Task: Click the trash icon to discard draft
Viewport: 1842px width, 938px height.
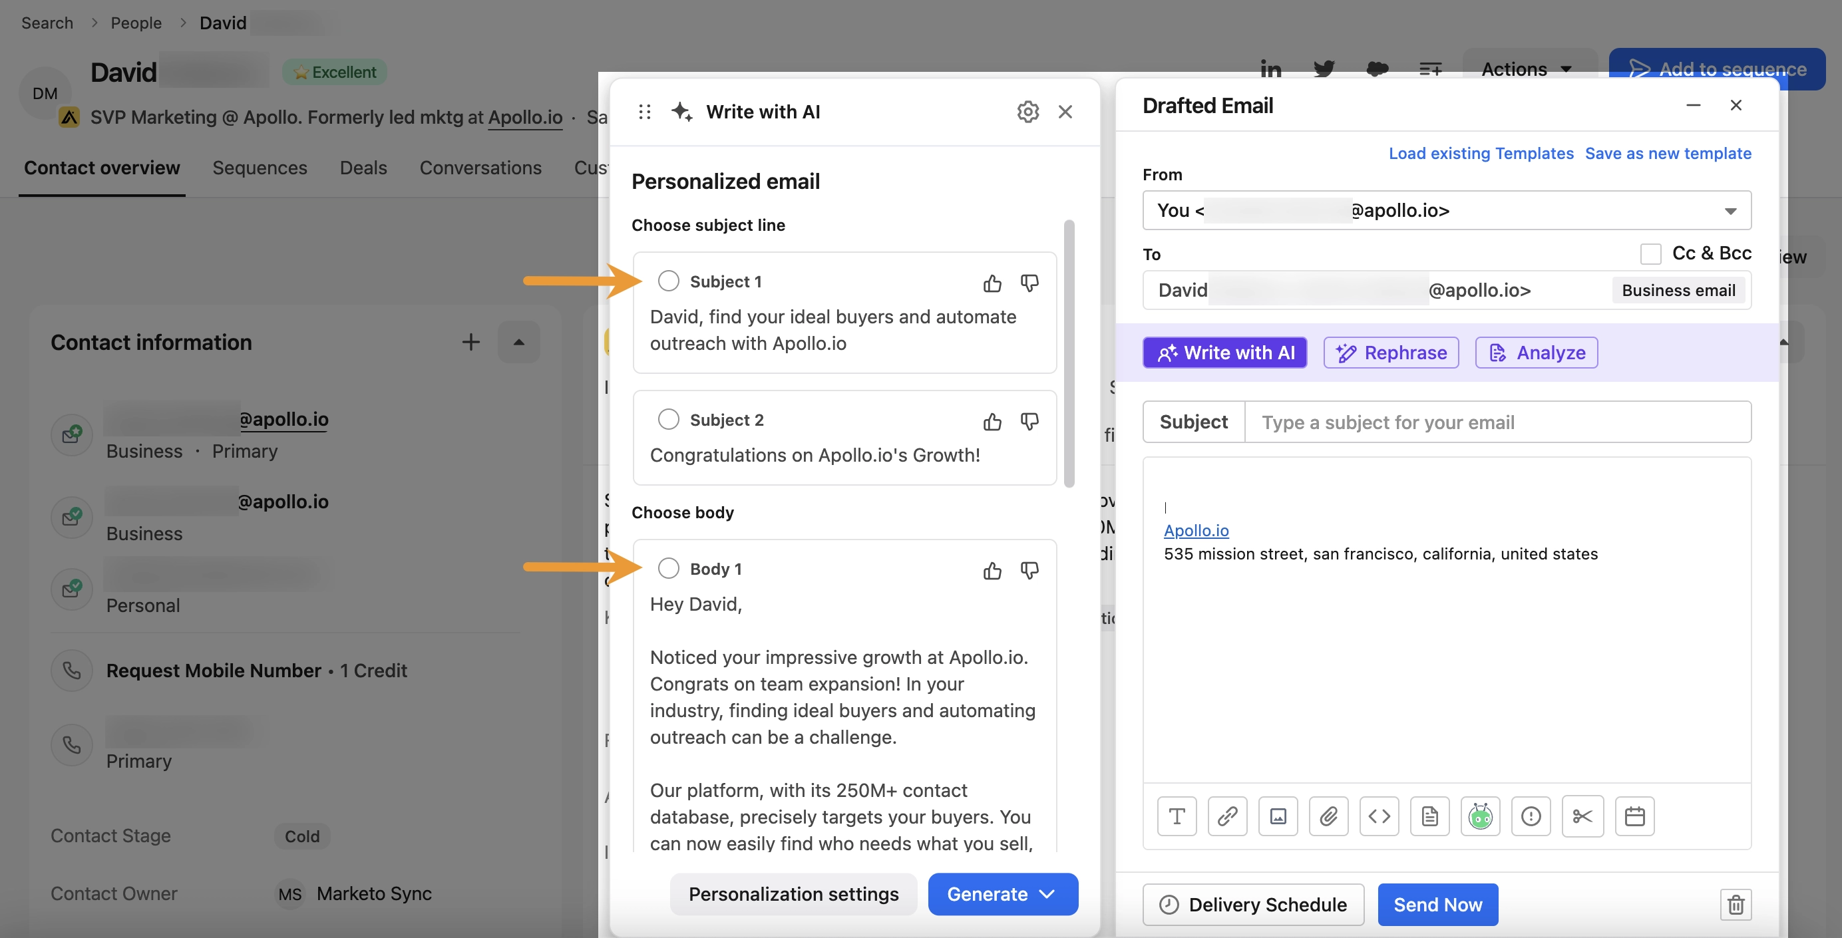Action: click(1736, 904)
